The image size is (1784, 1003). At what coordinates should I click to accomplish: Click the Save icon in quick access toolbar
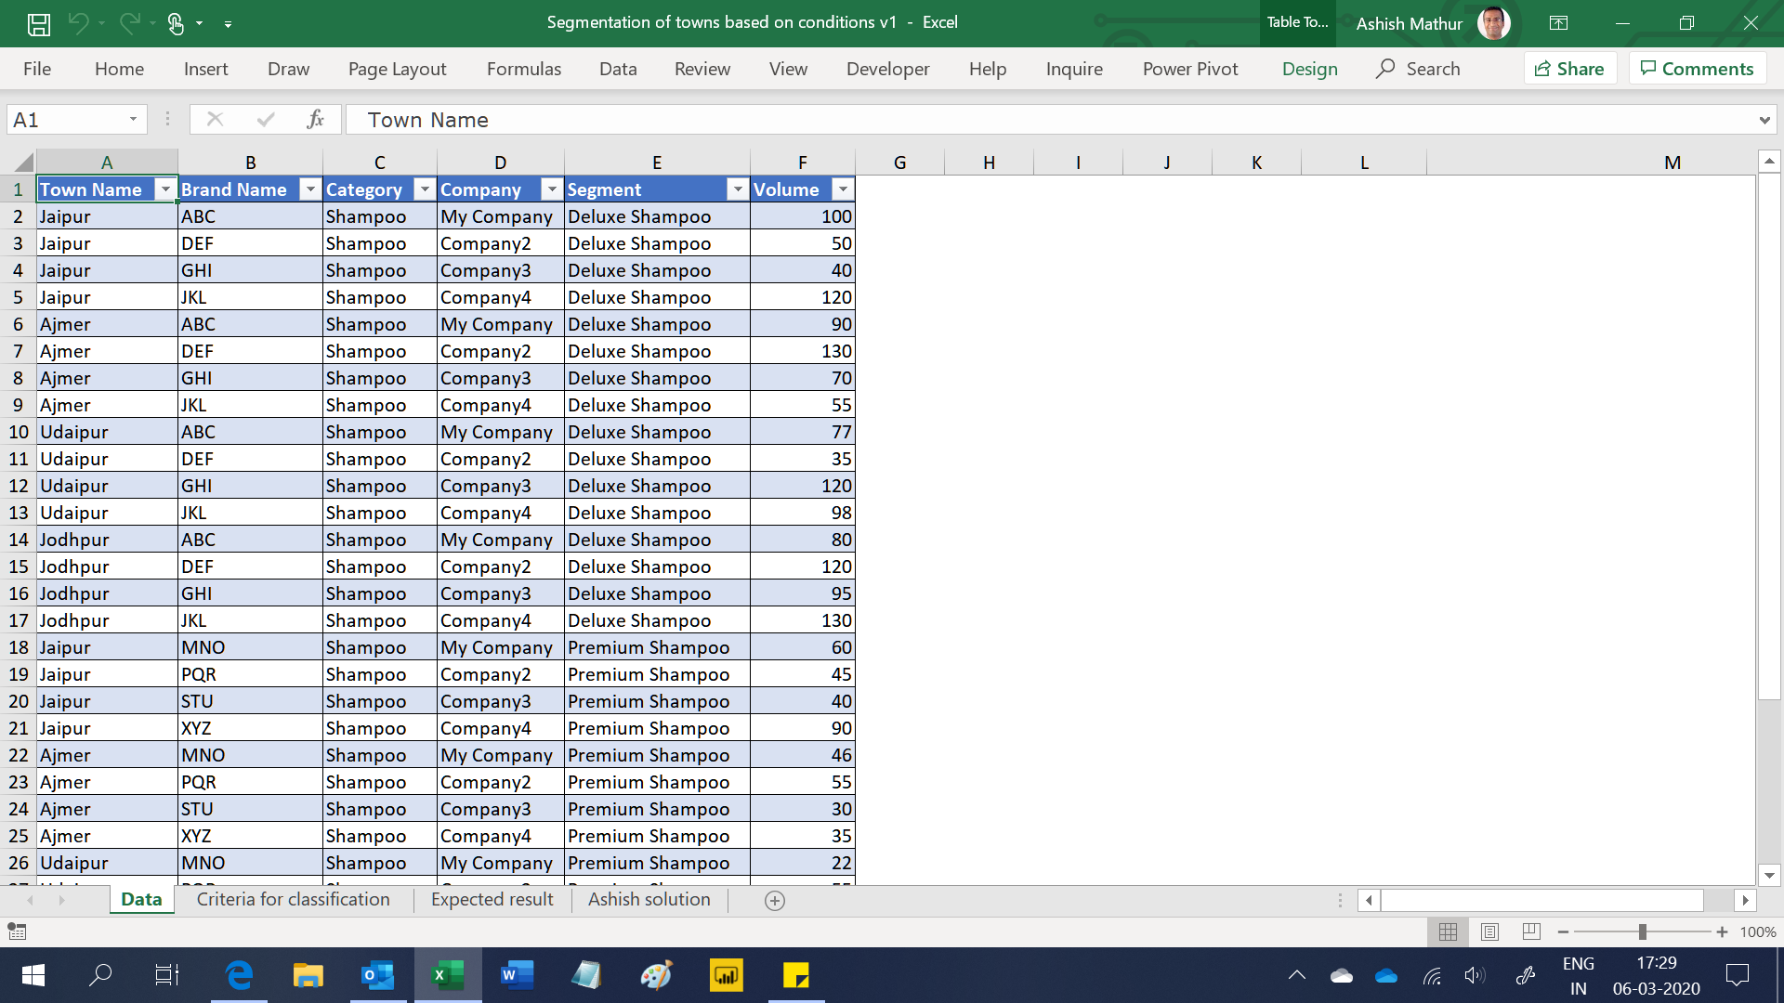(38, 23)
